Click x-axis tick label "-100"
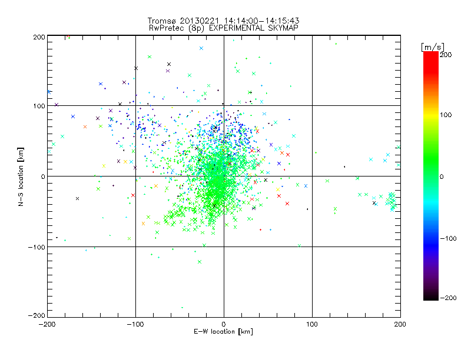The height and width of the screenshot is (353, 471). [x=135, y=325]
